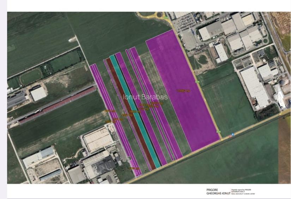The width and height of the screenshot is (291, 199).
Task: Click the Ionut Barabas watermark text
Action: [x=145, y=97]
